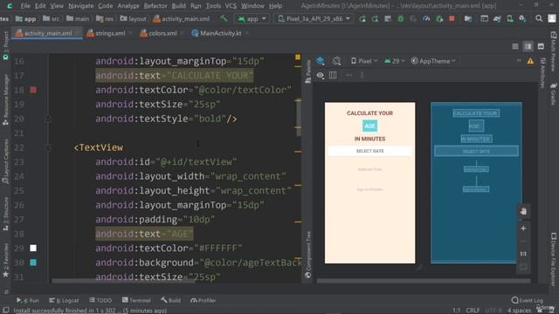Open the API 29 version dropdown

coord(394,61)
